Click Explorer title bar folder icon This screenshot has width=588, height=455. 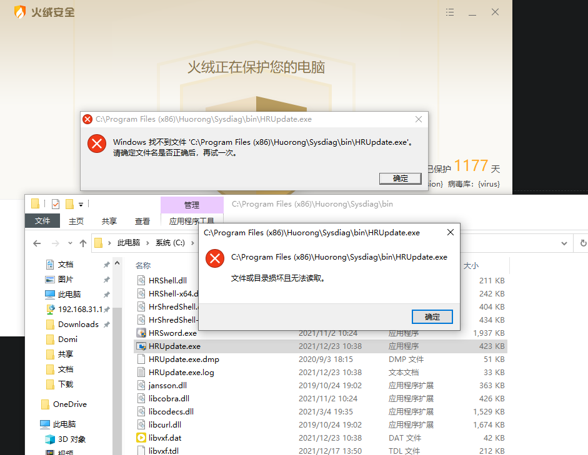[x=35, y=203]
